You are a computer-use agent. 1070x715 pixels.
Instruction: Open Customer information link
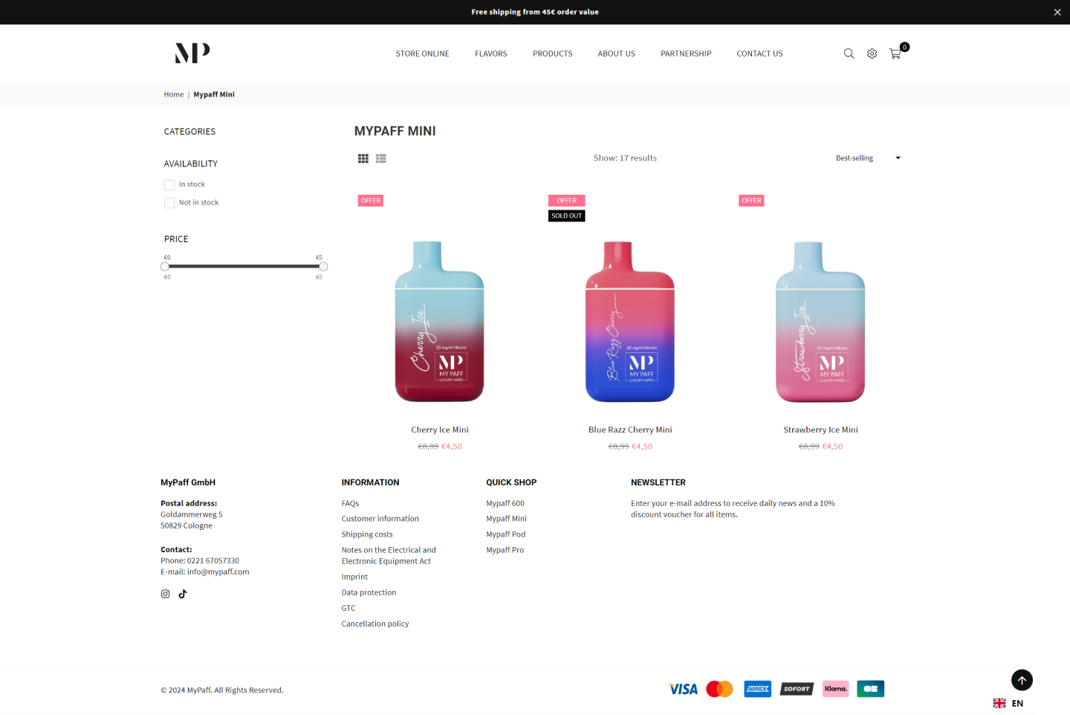pos(380,519)
